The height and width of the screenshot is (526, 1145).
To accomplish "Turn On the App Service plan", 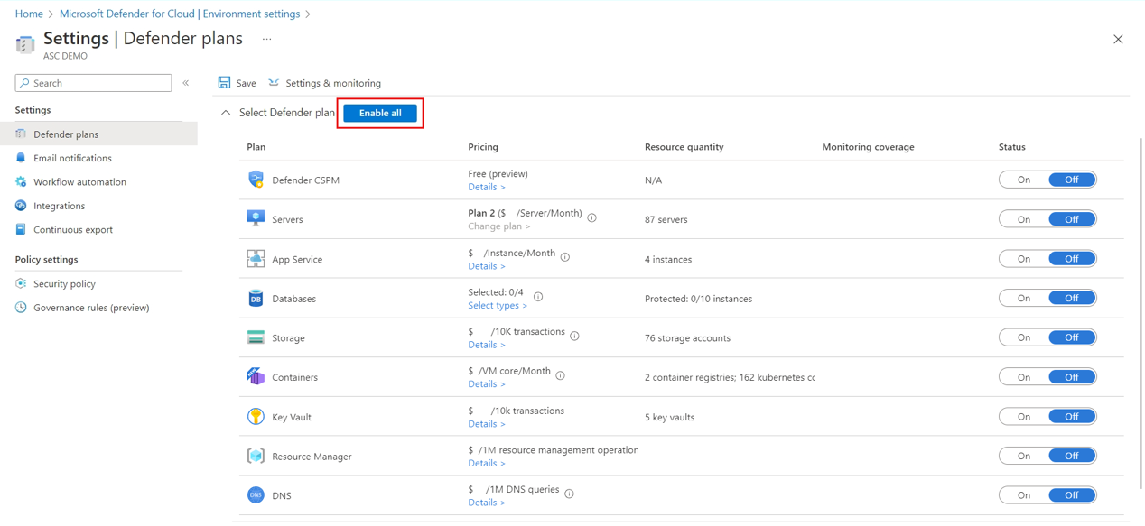I will 1024,259.
